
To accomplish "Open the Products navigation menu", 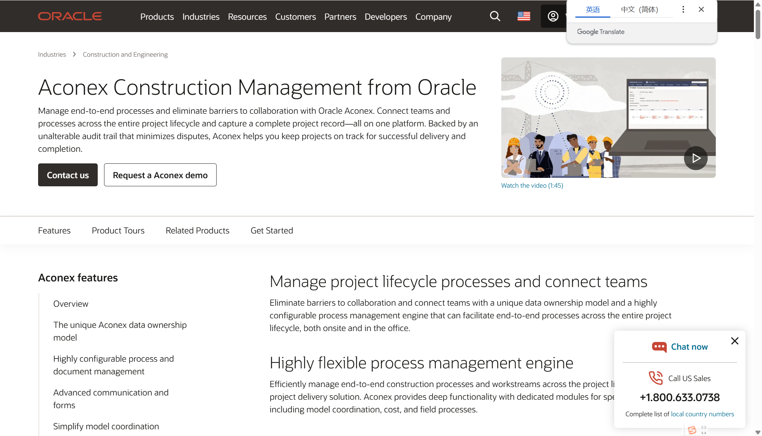I will coord(157,17).
